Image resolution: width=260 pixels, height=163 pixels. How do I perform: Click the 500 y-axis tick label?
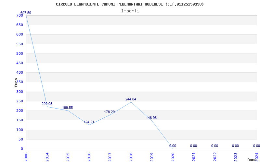[x=19, y=53]
